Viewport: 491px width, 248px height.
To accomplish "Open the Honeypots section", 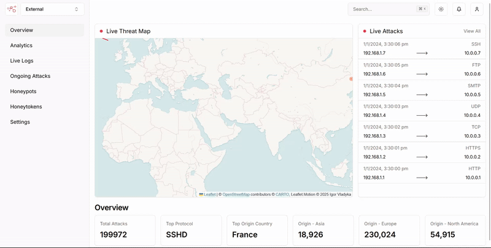I will (x=23, y=91).
